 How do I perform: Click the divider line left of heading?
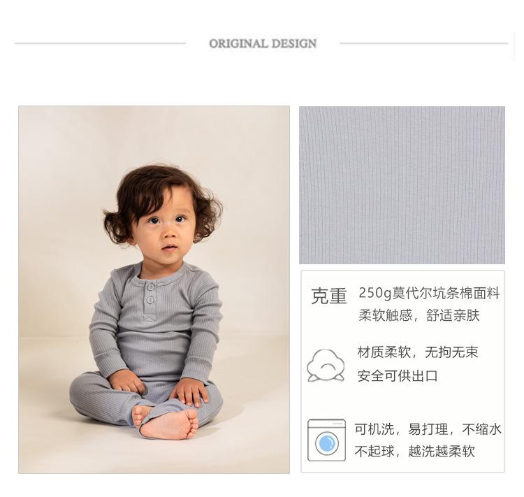coord(100,43)
